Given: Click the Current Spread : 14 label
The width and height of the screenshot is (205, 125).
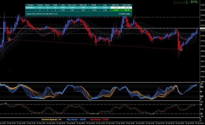Looking at the screenshot, I should tap(51, 119).
